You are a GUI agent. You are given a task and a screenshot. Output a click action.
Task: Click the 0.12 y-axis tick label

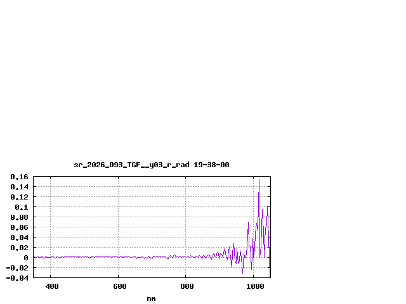coord(19,197)
